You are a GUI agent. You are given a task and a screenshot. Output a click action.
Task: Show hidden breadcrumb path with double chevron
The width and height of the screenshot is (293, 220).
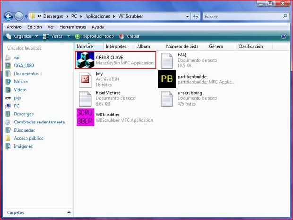(39, 16)
